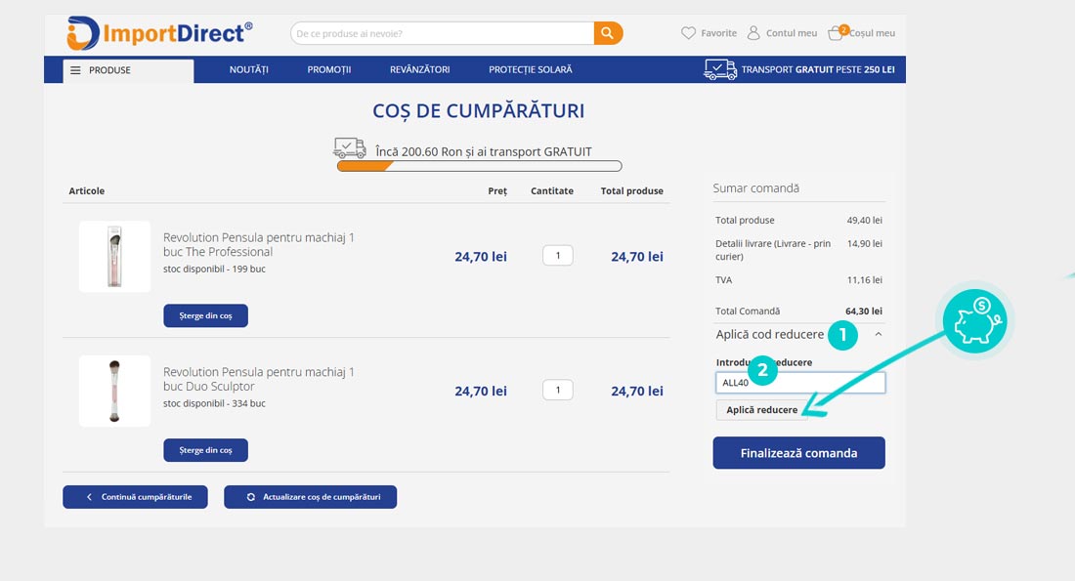This screenshot has height=581, width=1075.
Task: Click Finalizează comanda button
Action: pyautogui.click(x=798, y=453)
